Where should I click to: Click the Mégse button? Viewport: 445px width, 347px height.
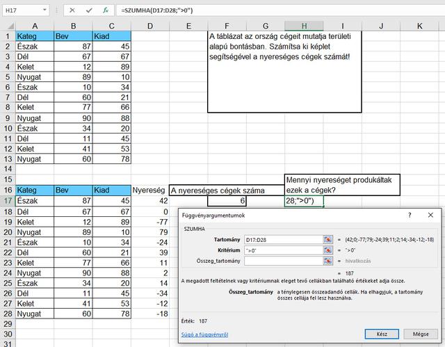pos(421,334)
